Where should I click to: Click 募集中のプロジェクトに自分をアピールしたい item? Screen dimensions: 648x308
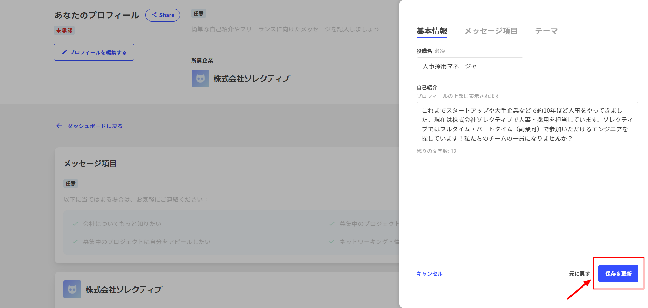point(147,242)
